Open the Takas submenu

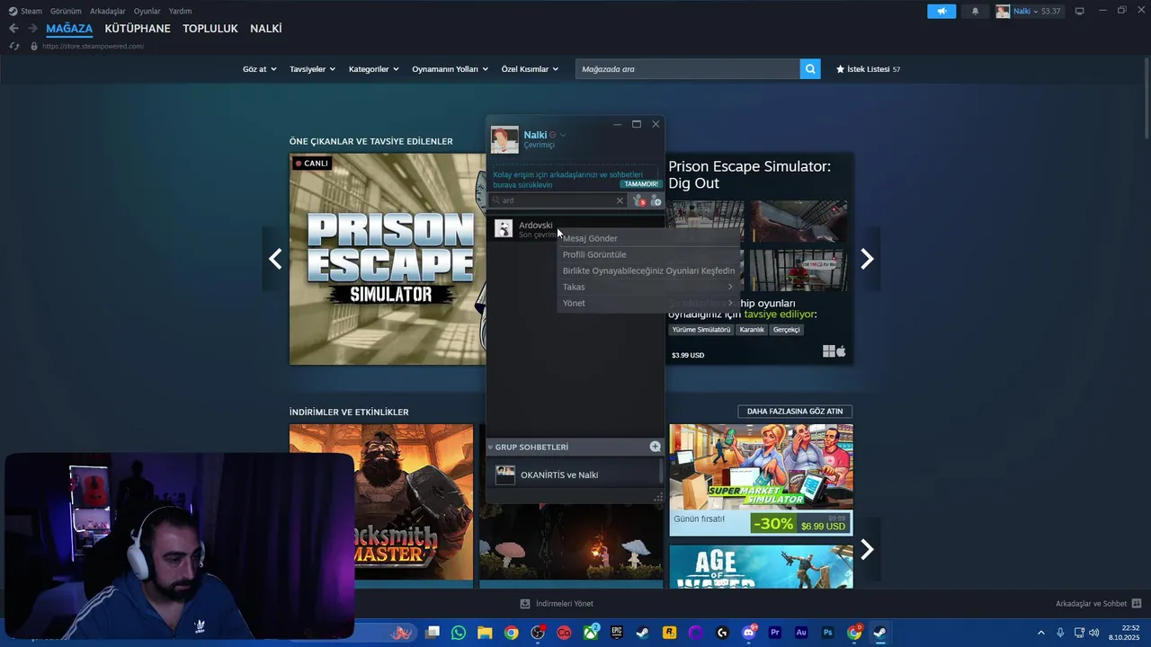(648, 287)
